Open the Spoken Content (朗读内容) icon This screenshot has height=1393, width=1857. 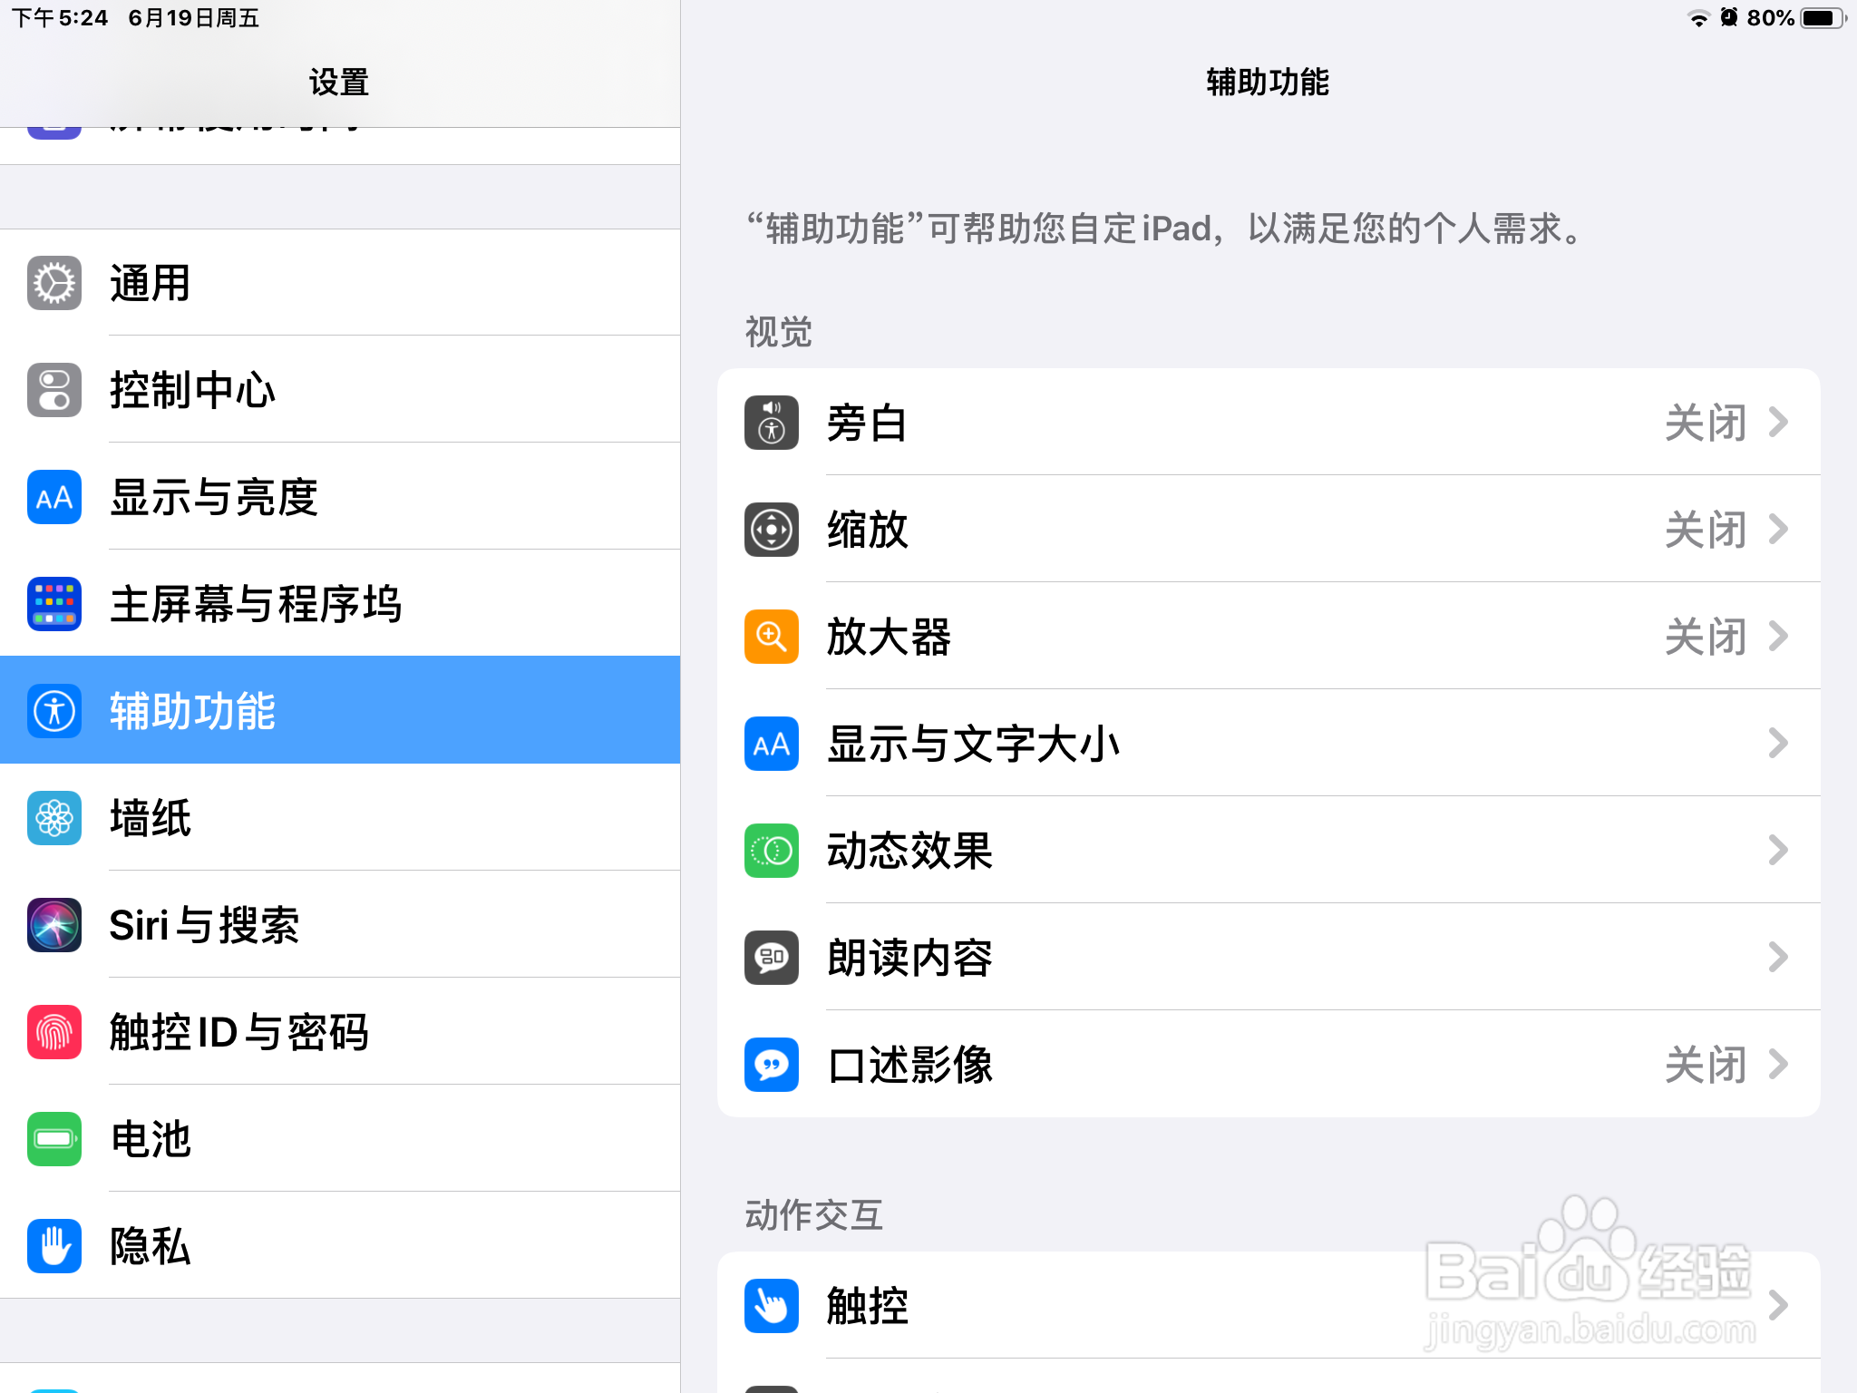click(770, 959)
